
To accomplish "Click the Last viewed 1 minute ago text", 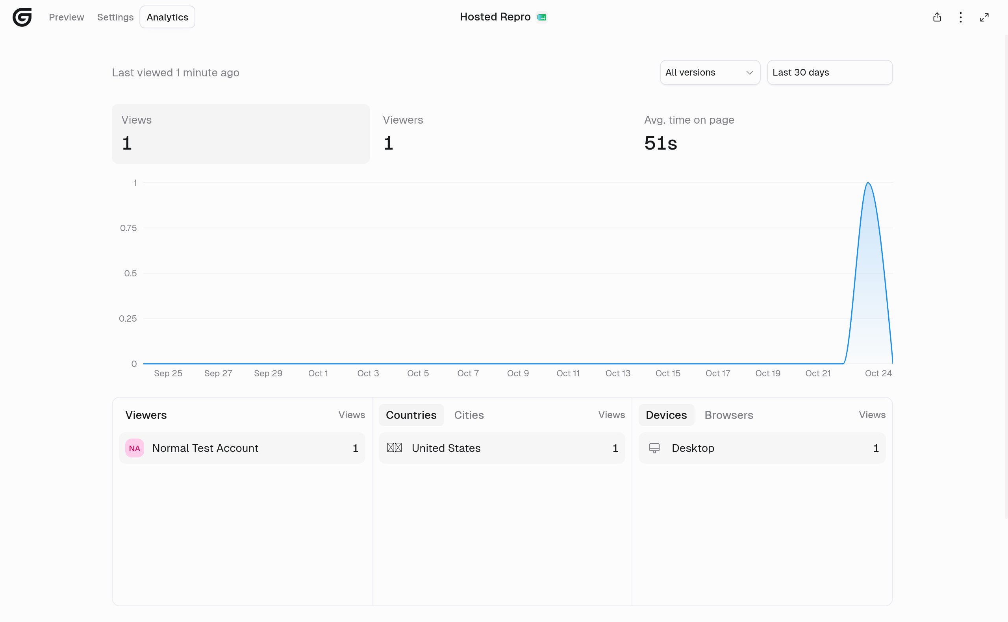I will click(x=176, y=72).
